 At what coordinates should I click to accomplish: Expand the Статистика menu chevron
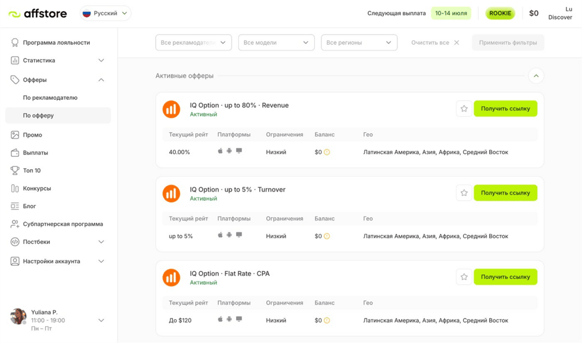pyautogui.click(x=101, y=60)
